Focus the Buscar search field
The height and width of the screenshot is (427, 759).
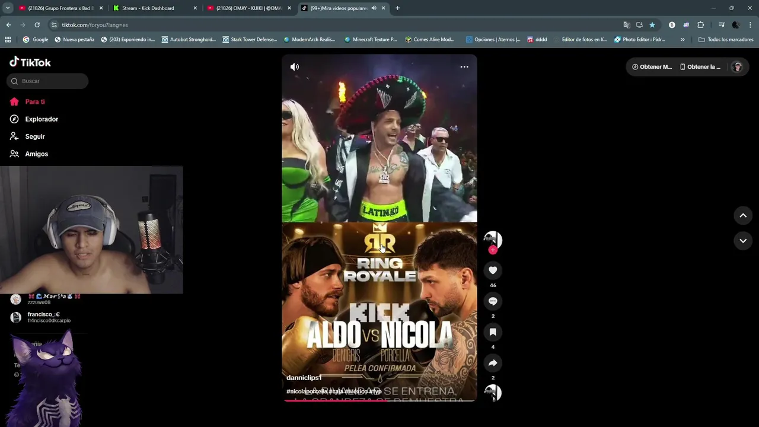(47, 81)
